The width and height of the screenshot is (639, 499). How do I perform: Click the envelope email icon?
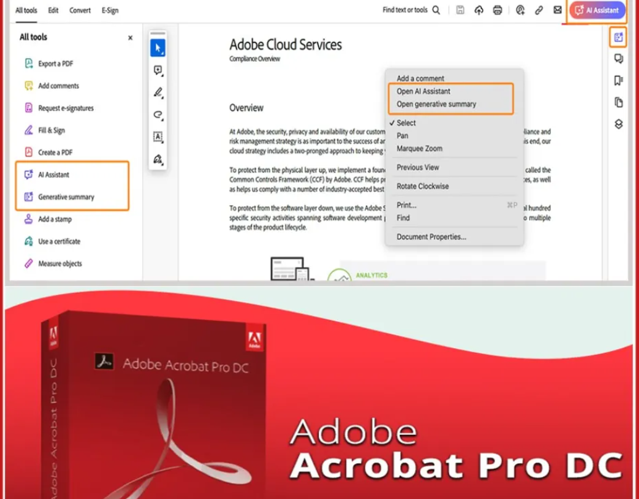pyautogui.click(x=557, y=10)
